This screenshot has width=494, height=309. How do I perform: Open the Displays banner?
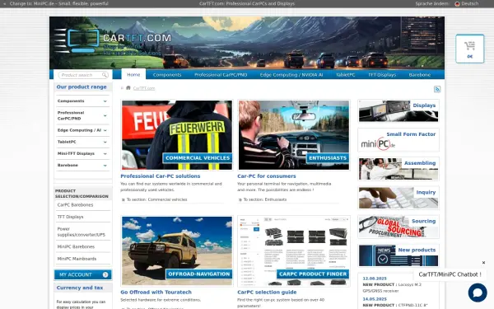398,110
